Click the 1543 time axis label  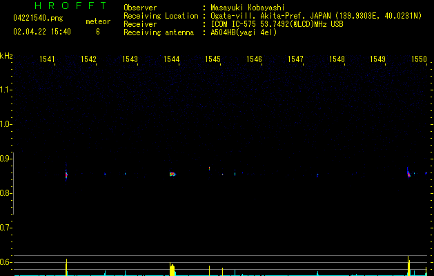130,59
